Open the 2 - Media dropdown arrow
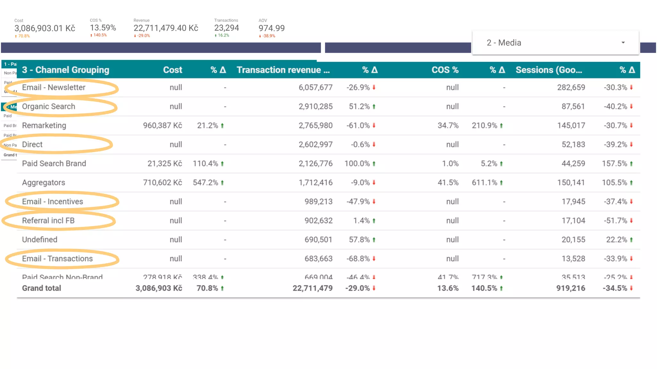657x369 pixels. coord(623,43)
